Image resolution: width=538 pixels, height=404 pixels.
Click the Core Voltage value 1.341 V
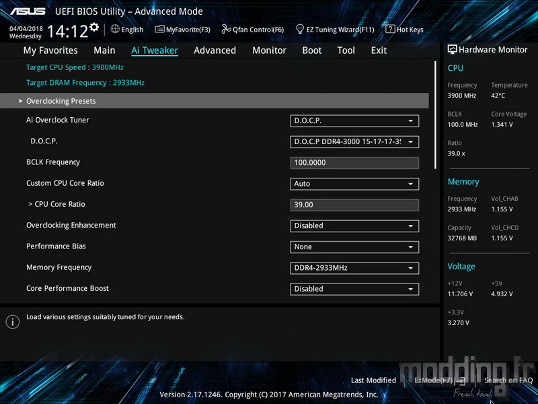pos(502,125)
